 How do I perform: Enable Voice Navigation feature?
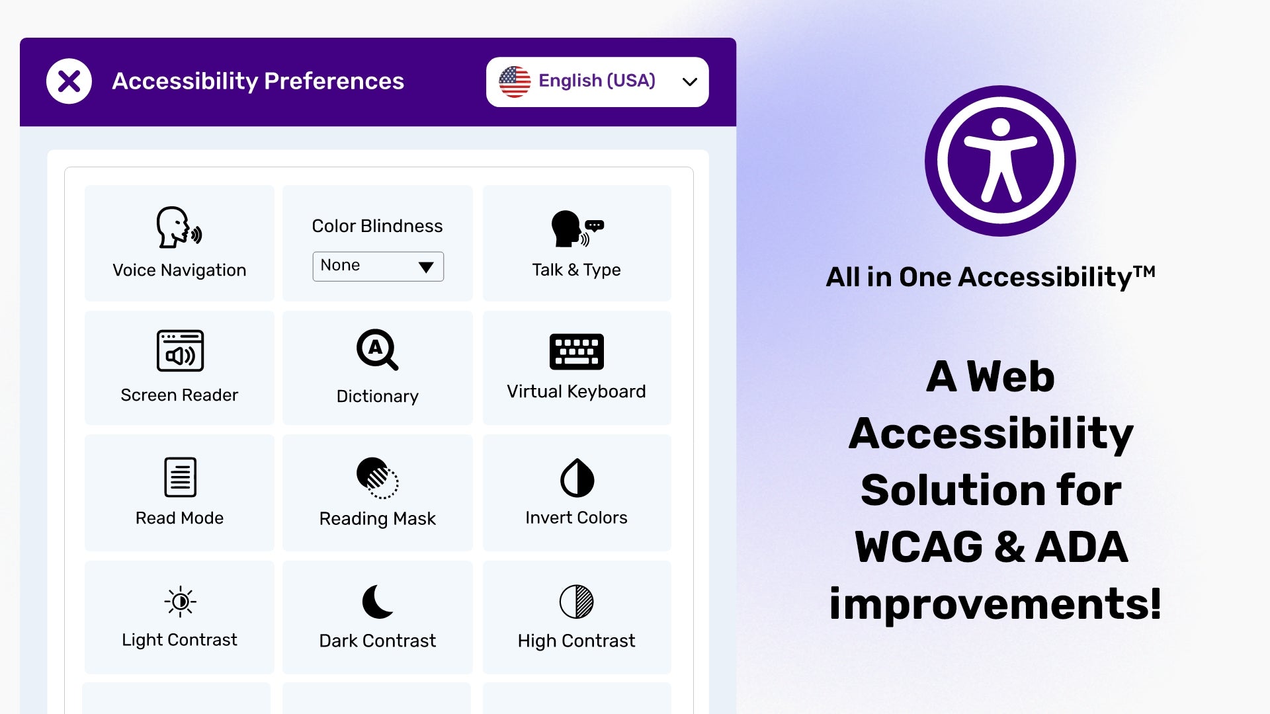[179, 244]
